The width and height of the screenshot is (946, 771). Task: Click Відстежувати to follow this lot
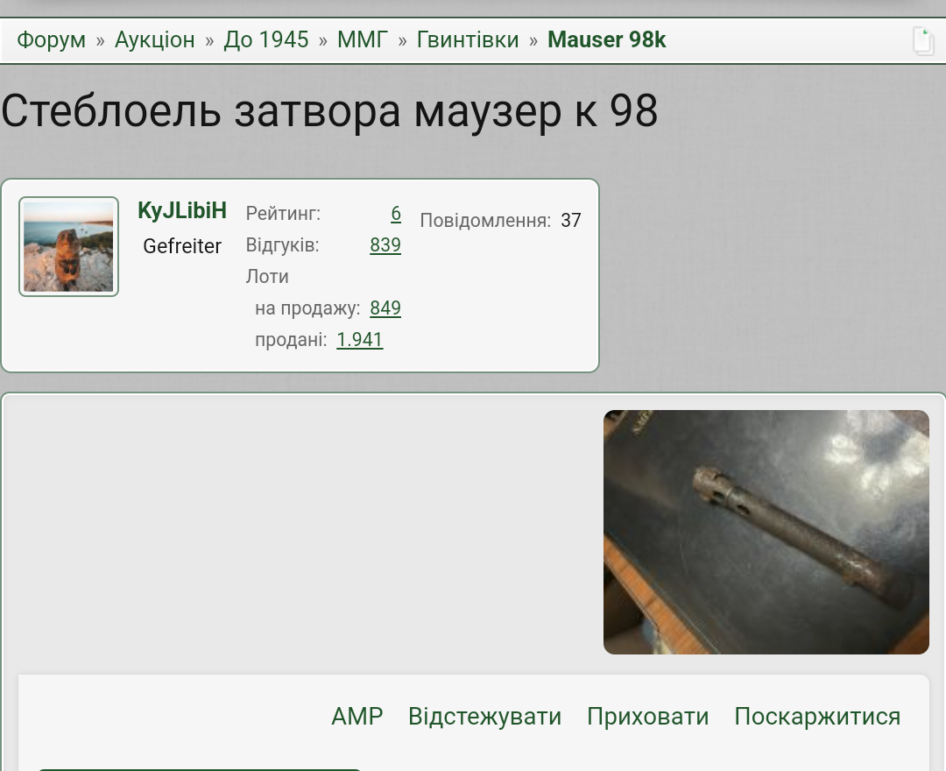485,717
